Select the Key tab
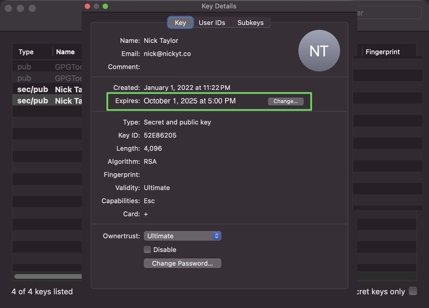 [180, 22]
